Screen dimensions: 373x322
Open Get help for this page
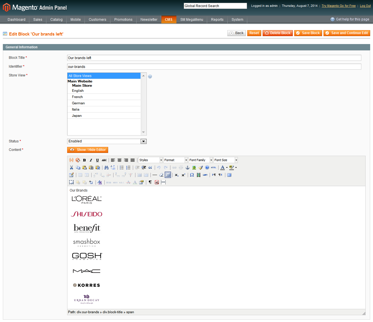pos(350,19)
